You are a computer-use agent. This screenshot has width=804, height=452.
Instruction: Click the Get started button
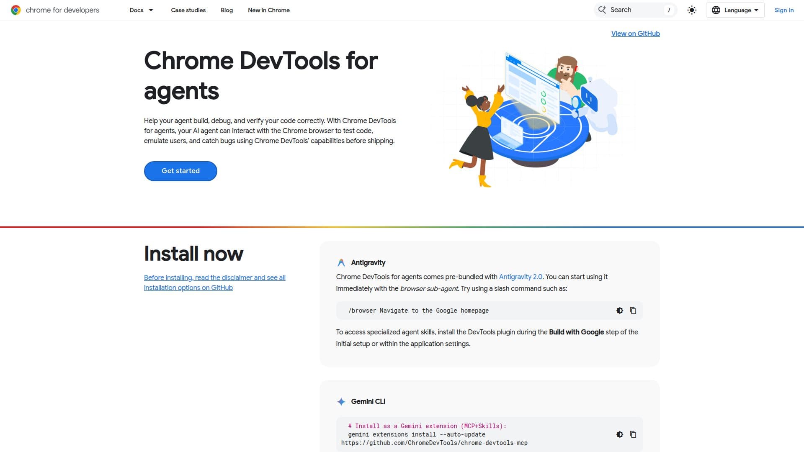pyautogui.click(x=180, y=171)
